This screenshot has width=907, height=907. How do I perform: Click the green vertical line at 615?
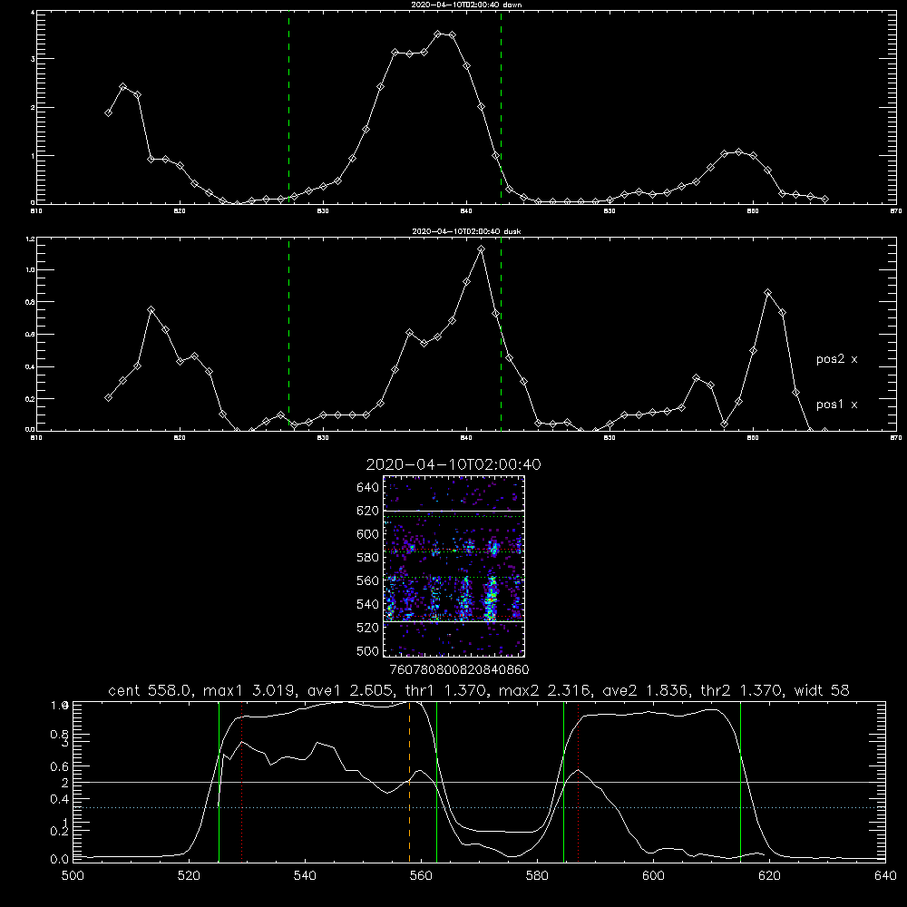pos(740,781)
